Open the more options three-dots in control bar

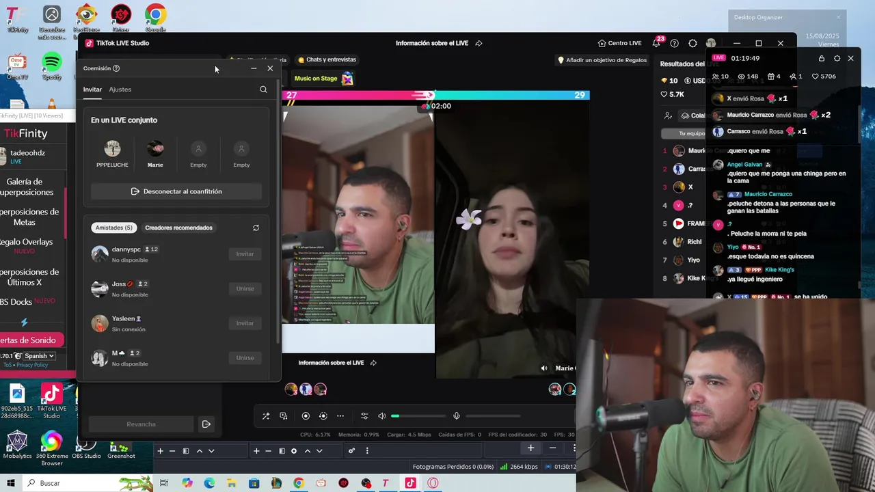(x=340, y=415)
